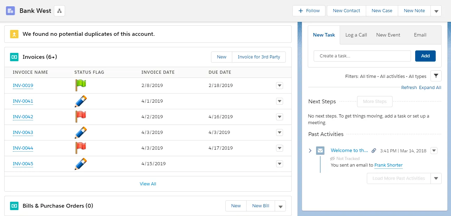Image resolution: width=451 pixels, height=216 pixels.
Task: Open row actions menu for INV-0019
Action: pyautogui.click(x=280, y=86)
